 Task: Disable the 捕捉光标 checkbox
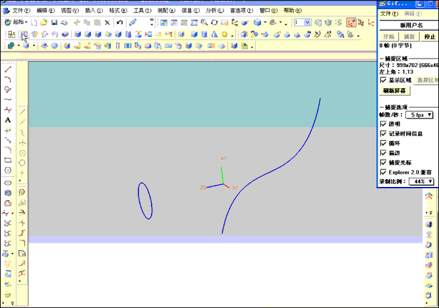(384, 163)
